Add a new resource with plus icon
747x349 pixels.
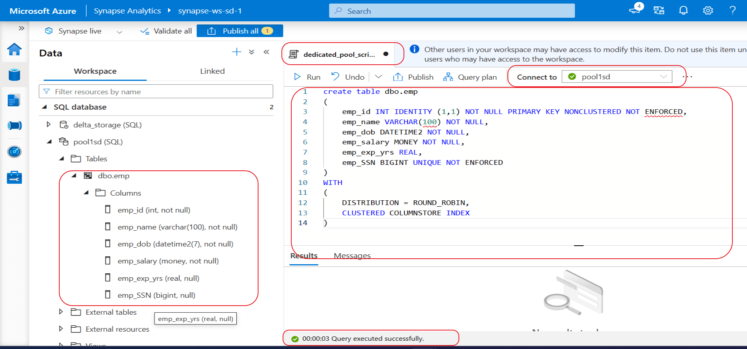[236, 52]
